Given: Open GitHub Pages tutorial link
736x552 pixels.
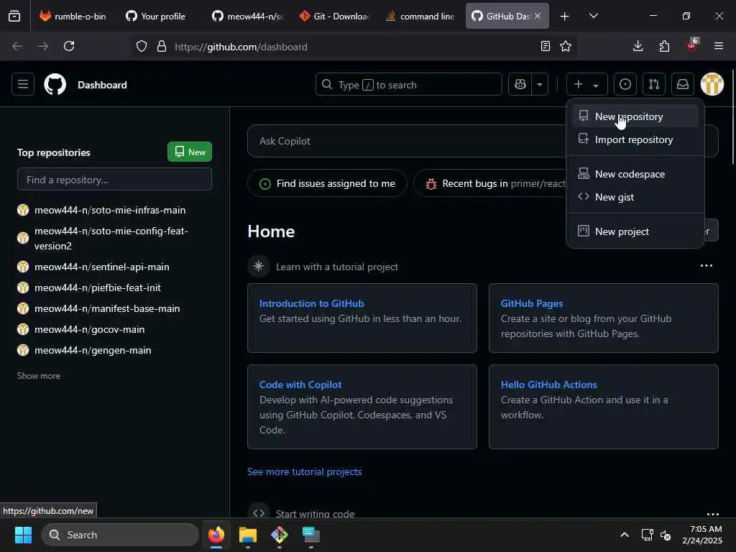Looking at the screenshot, I should [532, 303].
